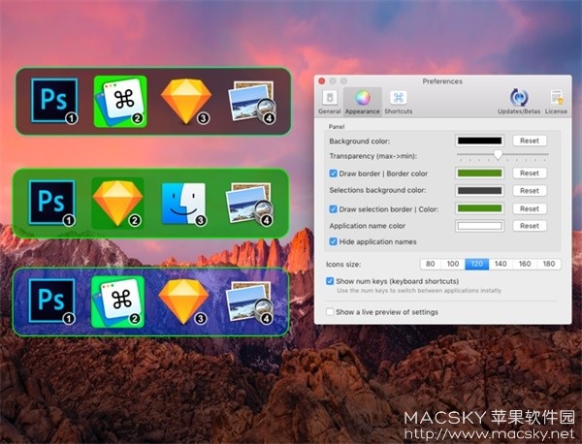Open the License preferences tab
Viewport: 582px width, 444px height.
556,102
